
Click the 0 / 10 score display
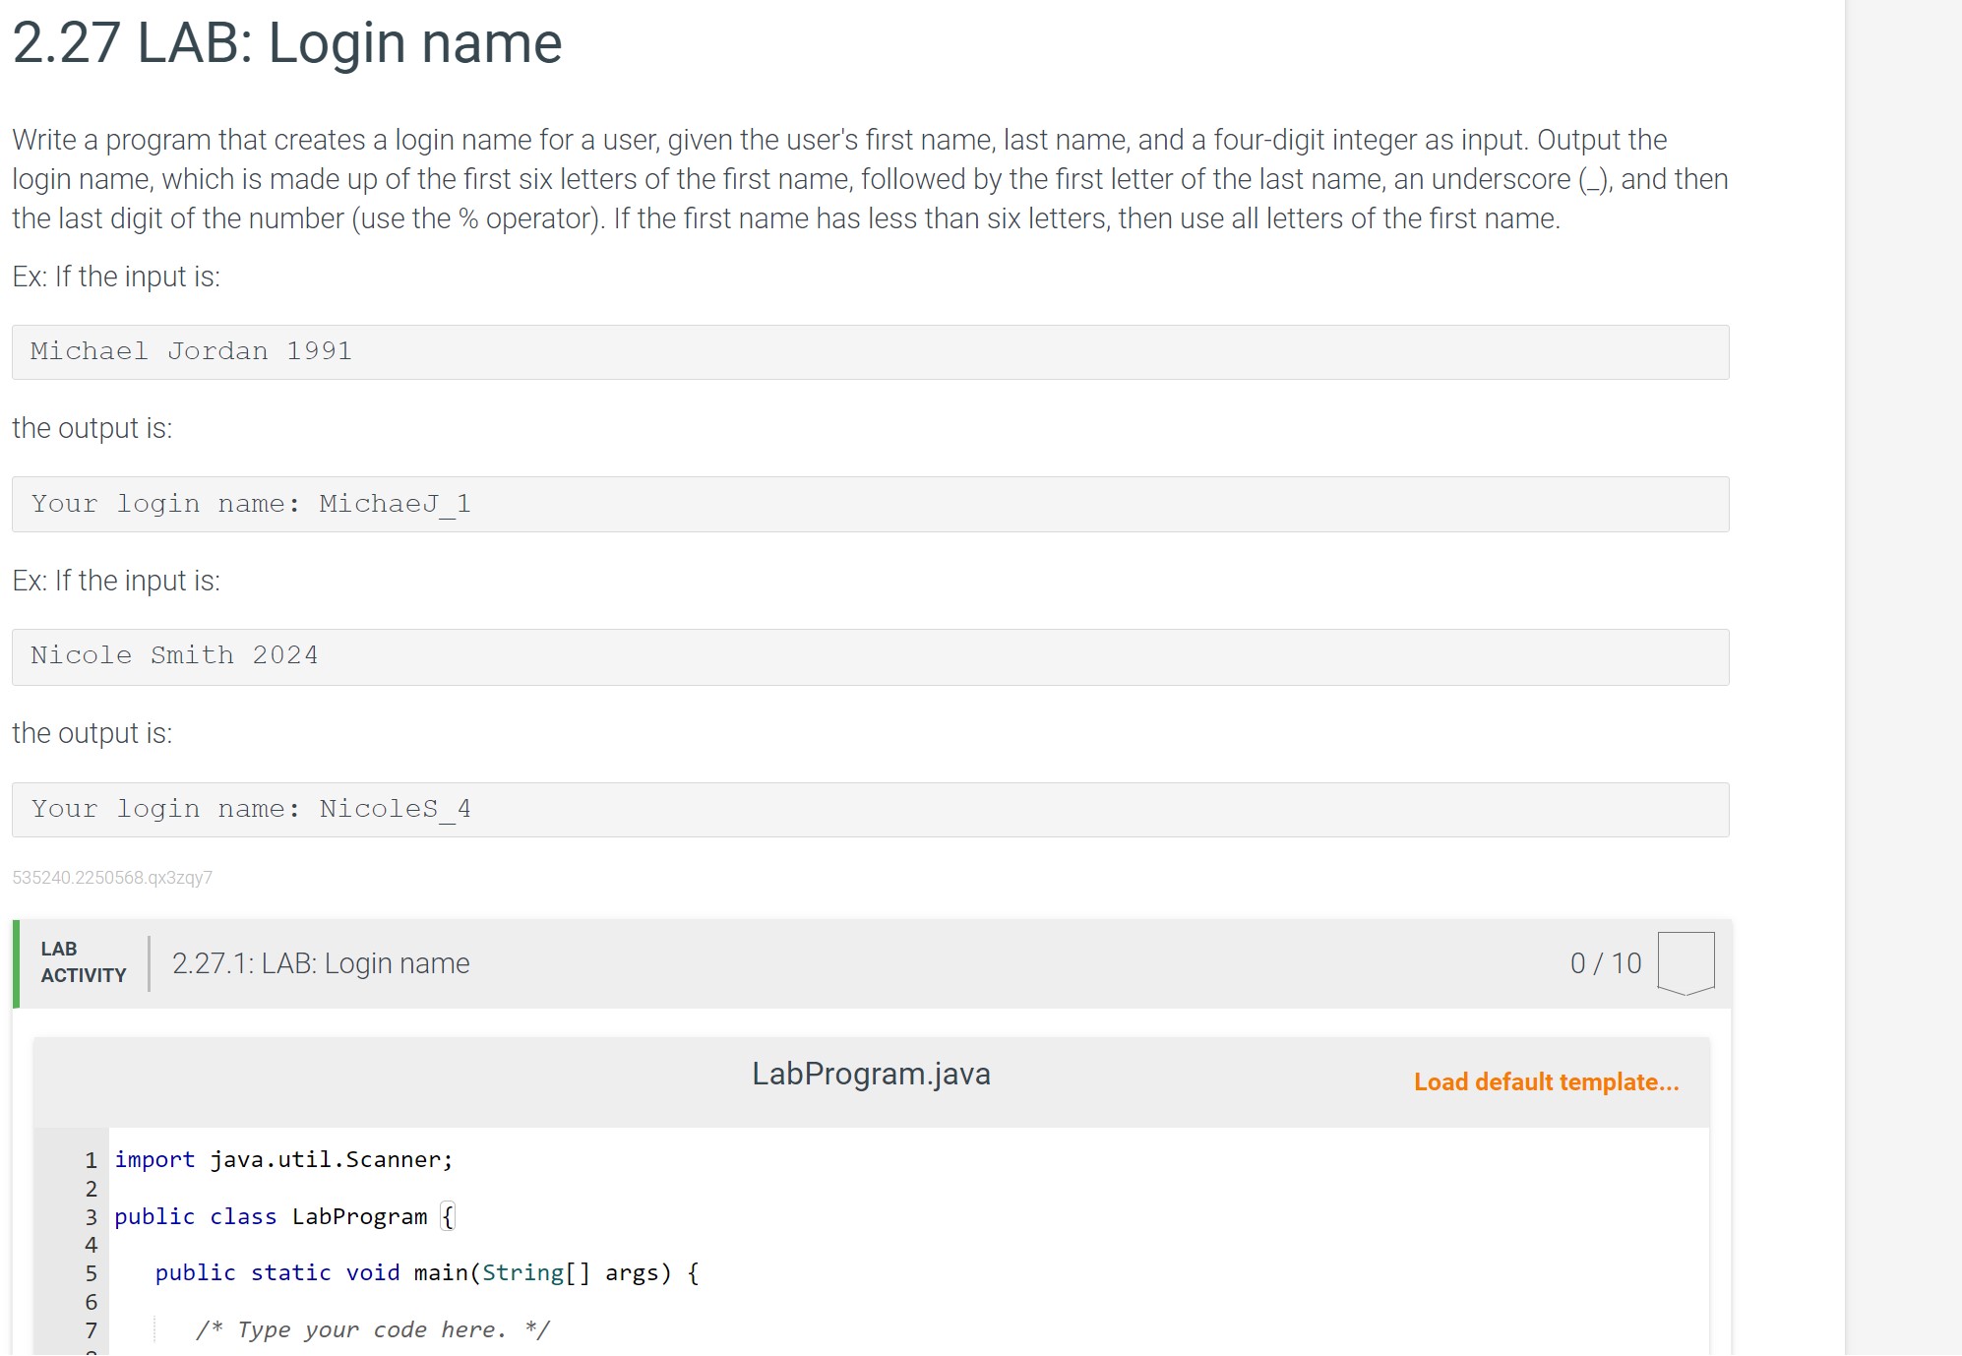click(1606, 962)
